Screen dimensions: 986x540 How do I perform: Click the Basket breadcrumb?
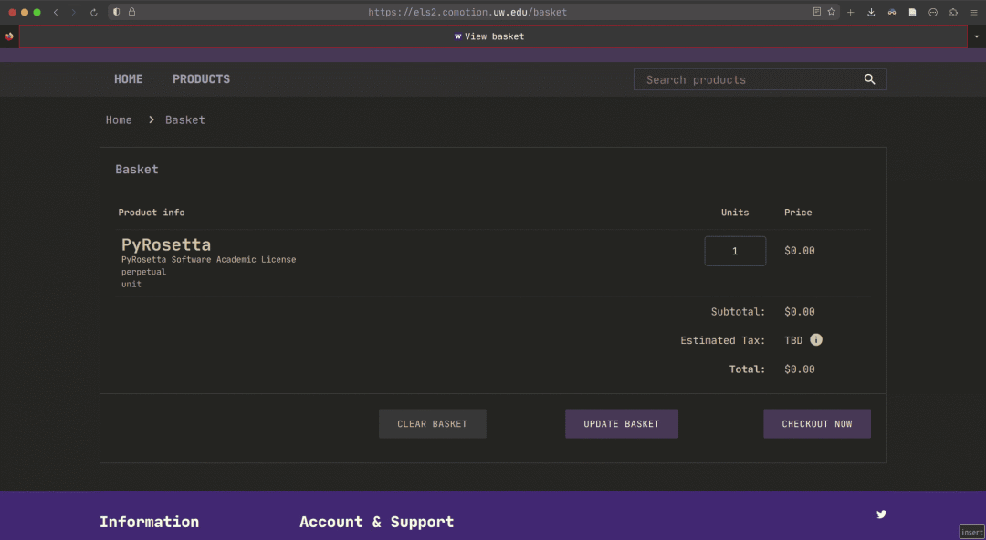click(184, 120)
